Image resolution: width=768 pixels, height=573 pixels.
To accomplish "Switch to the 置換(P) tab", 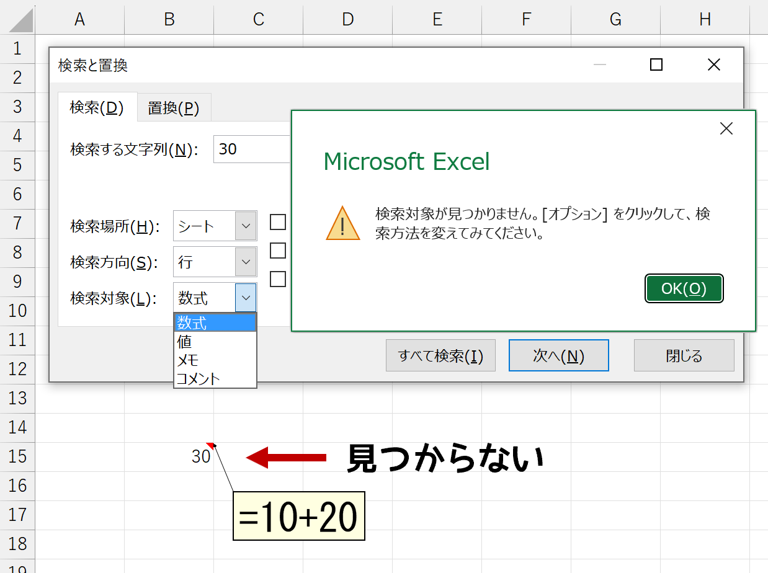I will tap(174, 108).
